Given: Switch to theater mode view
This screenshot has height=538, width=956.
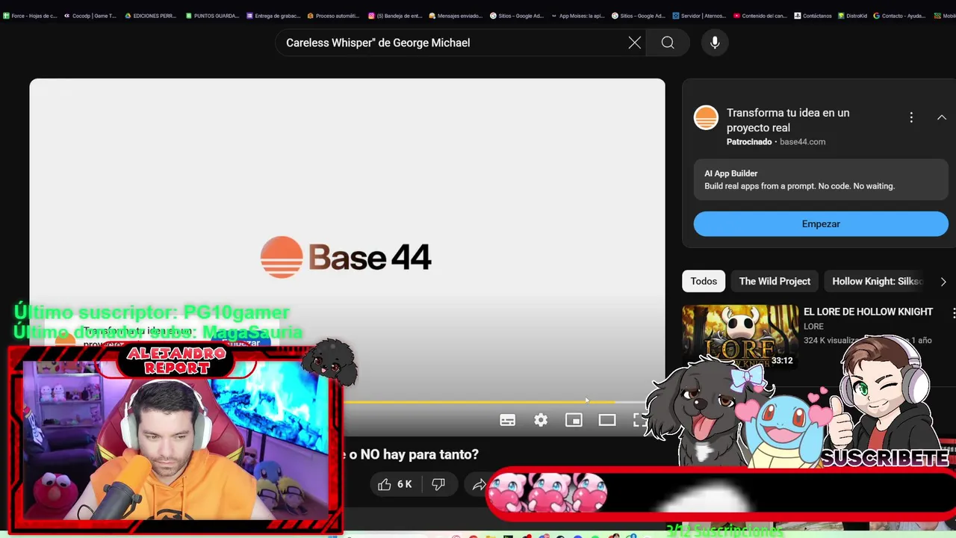Looking at the screenshot, I should [607, 420].
